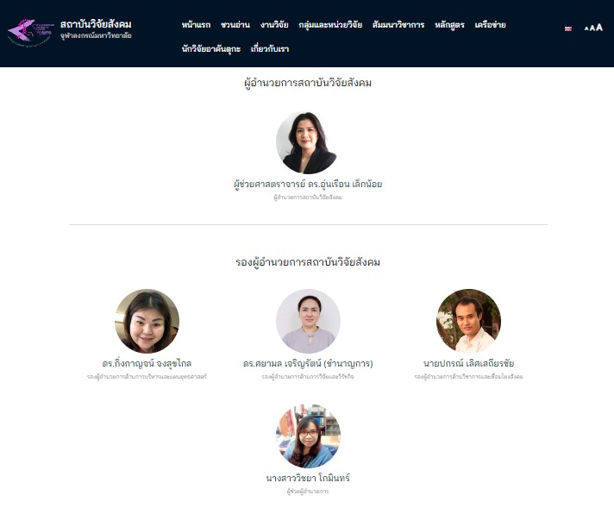Open the เกี่ยวกับเรา menu
614x508 pixels.
(270, 49)
